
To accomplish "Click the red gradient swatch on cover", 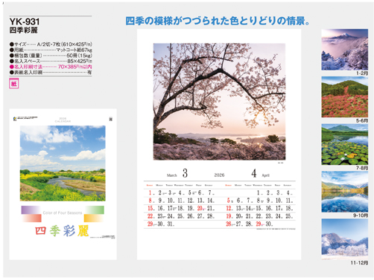I will click(31, 218).
